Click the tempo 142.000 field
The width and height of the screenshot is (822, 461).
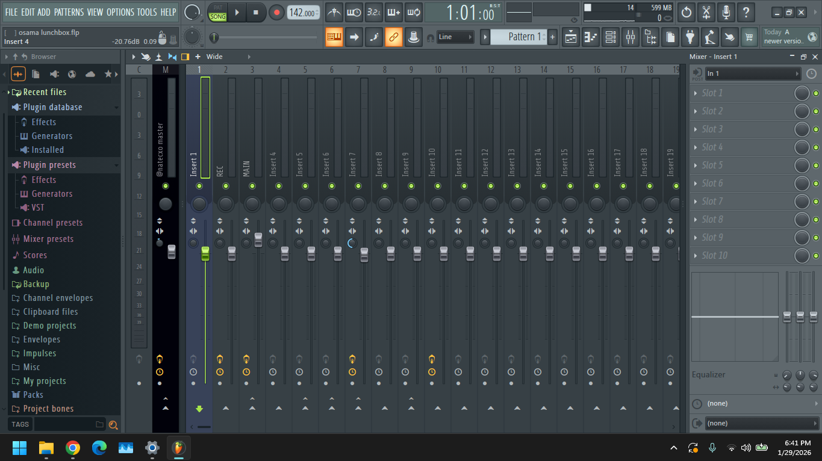click(304, 13)
